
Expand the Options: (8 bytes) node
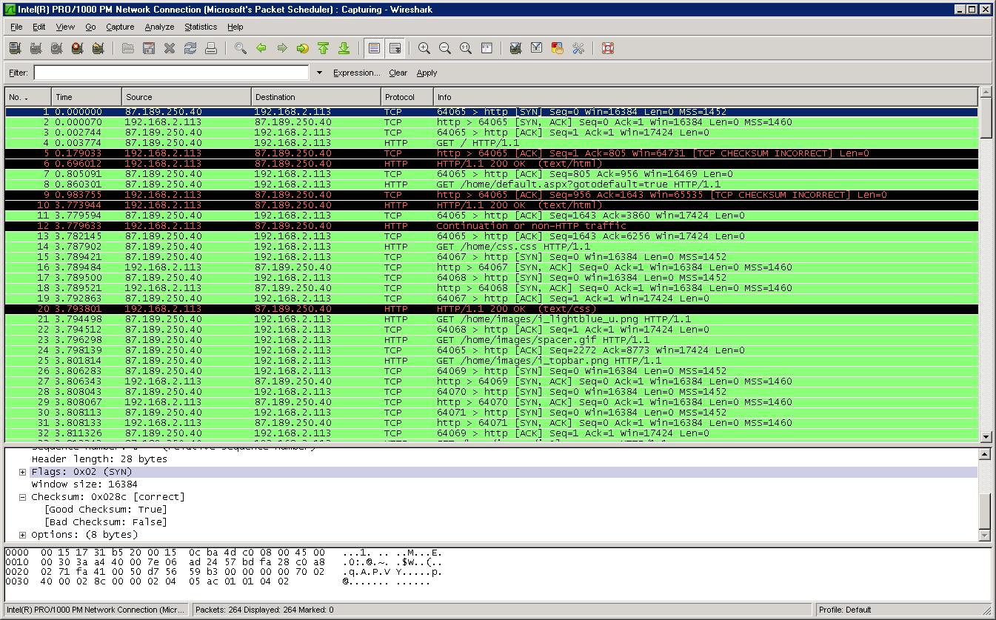coord(22,535)
